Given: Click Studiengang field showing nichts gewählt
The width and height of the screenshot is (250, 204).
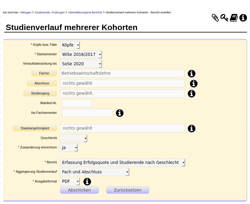Looking at the screenshot, I should (122, 93).
